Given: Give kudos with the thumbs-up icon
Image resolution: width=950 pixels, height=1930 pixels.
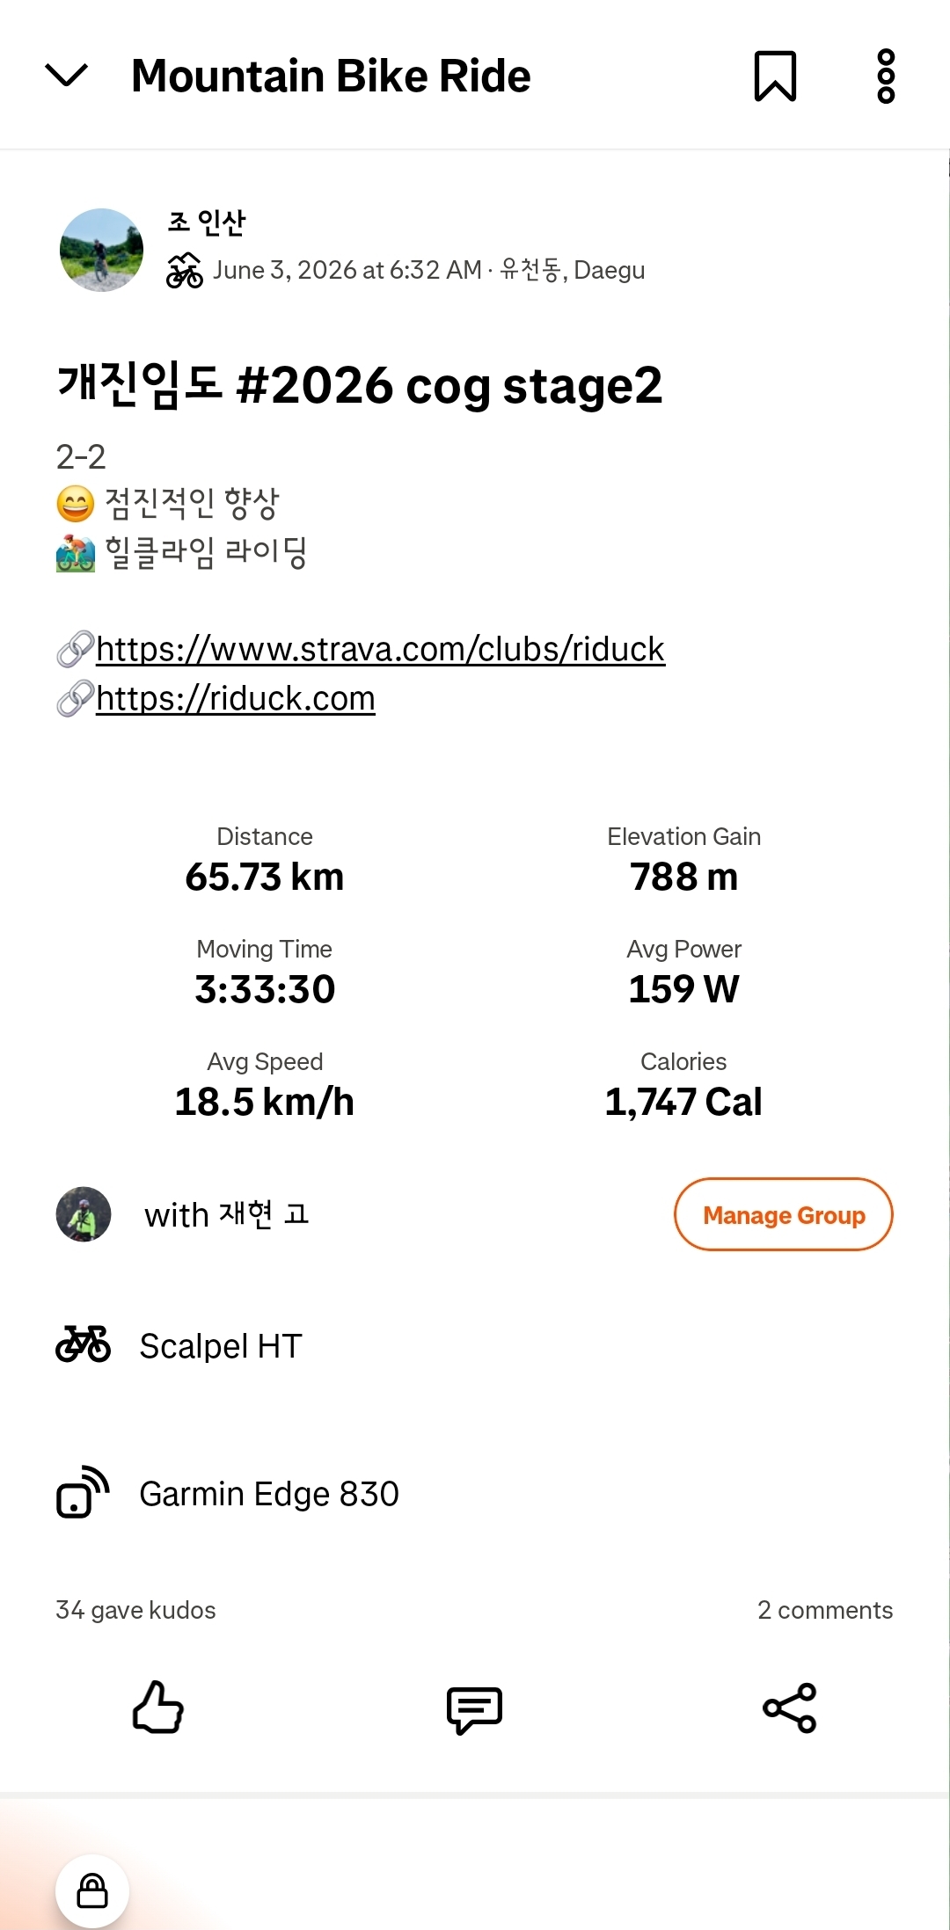Looking at the screenshot, I should point(158,1707).
